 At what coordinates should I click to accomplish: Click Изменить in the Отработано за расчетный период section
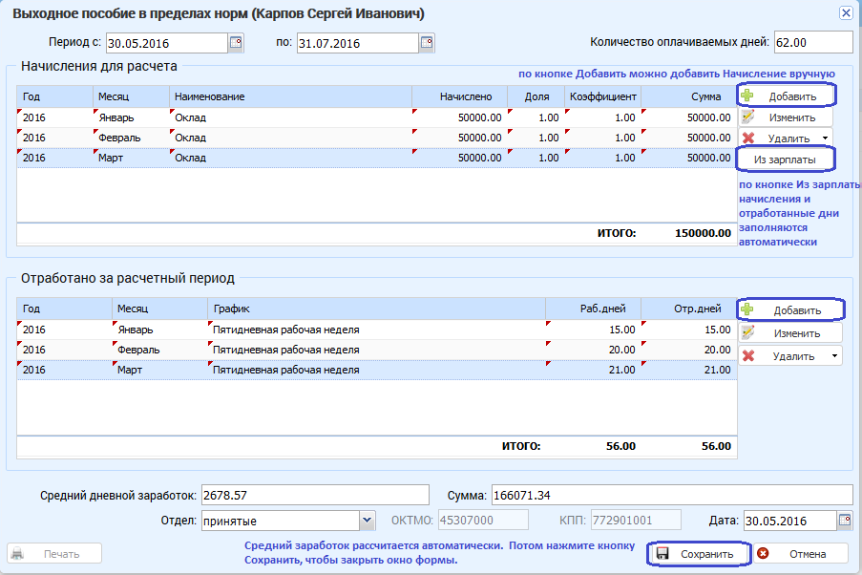point(790,333)
